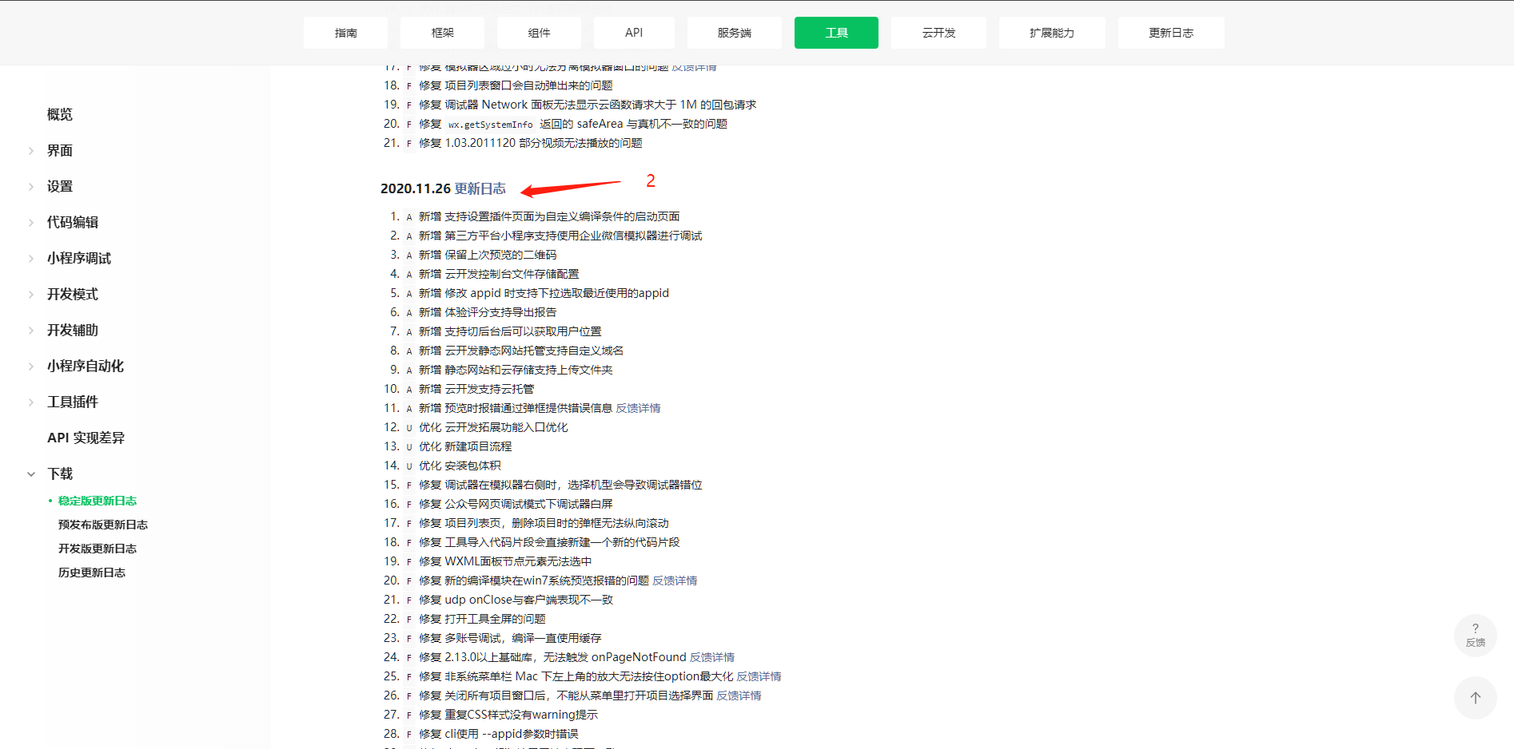Image resolution: width=1514 pixels, height=749 pixels.
Task: Collapse the 下载 section chevron
Action: pos(31,474)
